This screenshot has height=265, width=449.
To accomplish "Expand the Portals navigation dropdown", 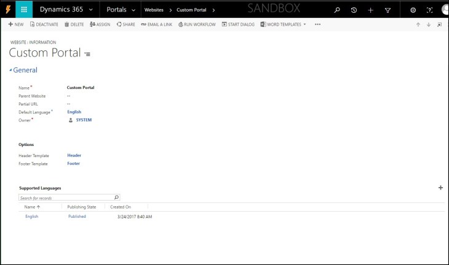I will [133, 10].
